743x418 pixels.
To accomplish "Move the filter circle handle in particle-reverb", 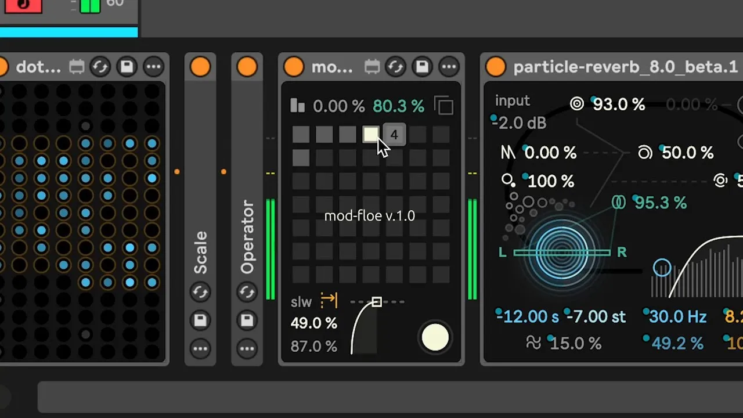I will [x=662, y=268].
